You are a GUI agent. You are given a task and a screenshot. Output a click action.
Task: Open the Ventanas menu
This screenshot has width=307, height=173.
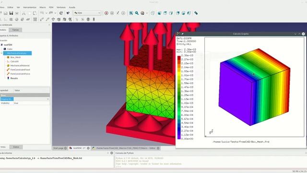tap(61, 7)
